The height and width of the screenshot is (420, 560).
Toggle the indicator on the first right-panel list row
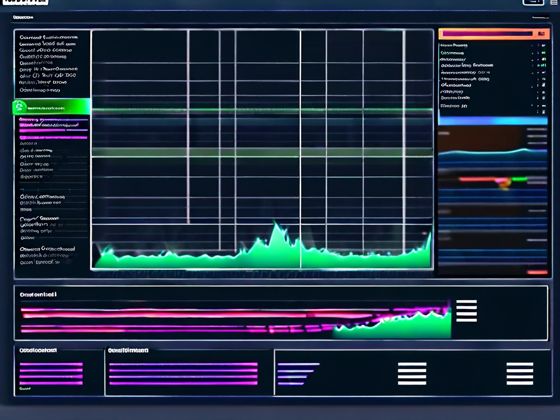[x=544, y=45]
